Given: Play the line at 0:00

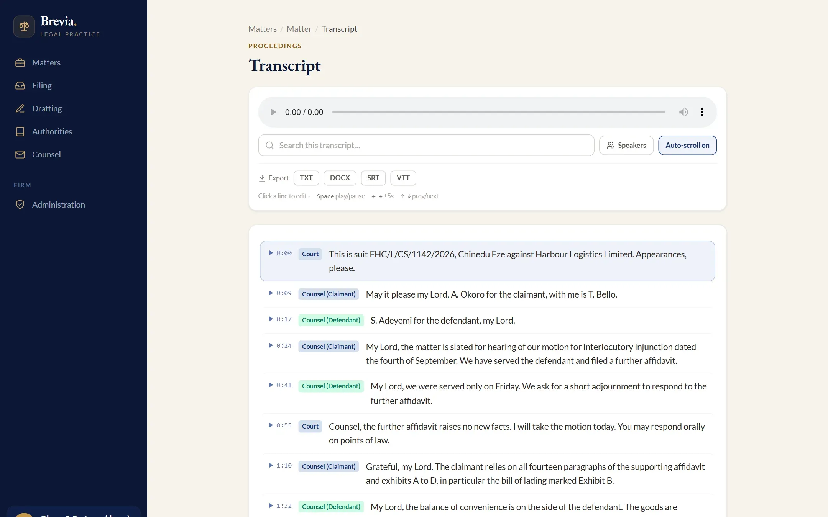Looking at the screenshot, I should coord(271,253).
